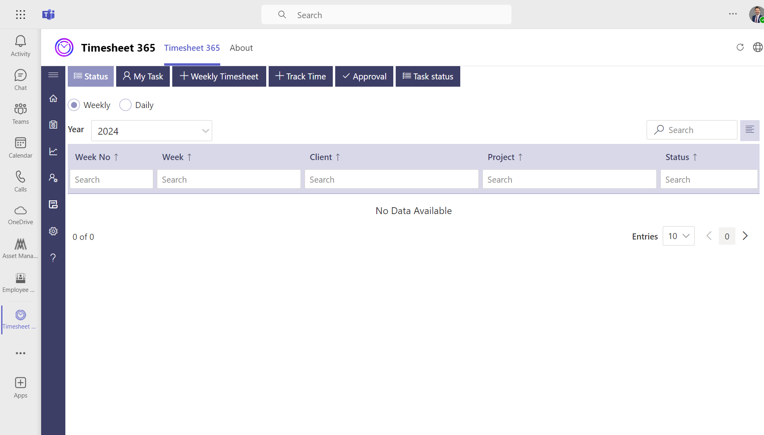Open the Teams app launcher grid
Screen dimensions: 764x435
coord(21,15)
